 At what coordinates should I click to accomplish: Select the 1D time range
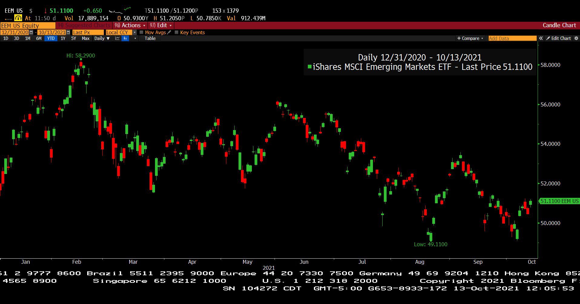(6, 38)
